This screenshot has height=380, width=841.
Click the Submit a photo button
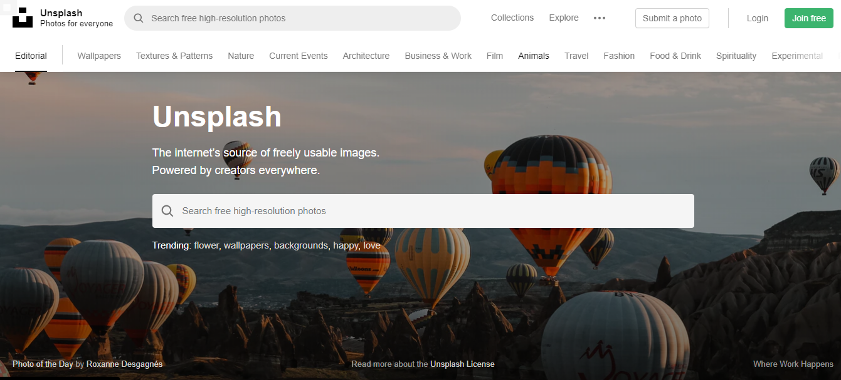(x=672, y=18)
